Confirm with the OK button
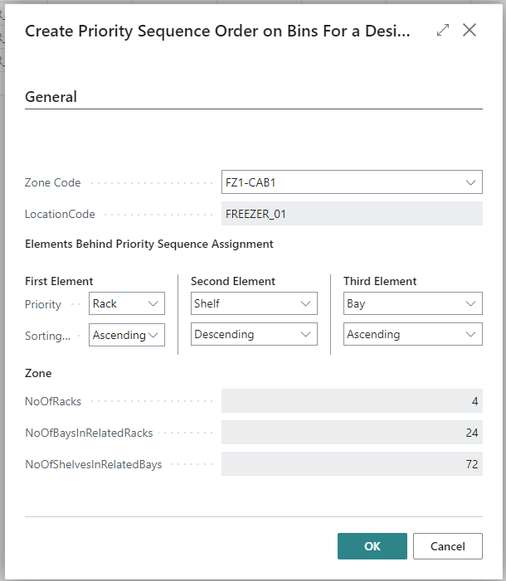506x581 pixels. pyautogui.click(x=372, y=546)
